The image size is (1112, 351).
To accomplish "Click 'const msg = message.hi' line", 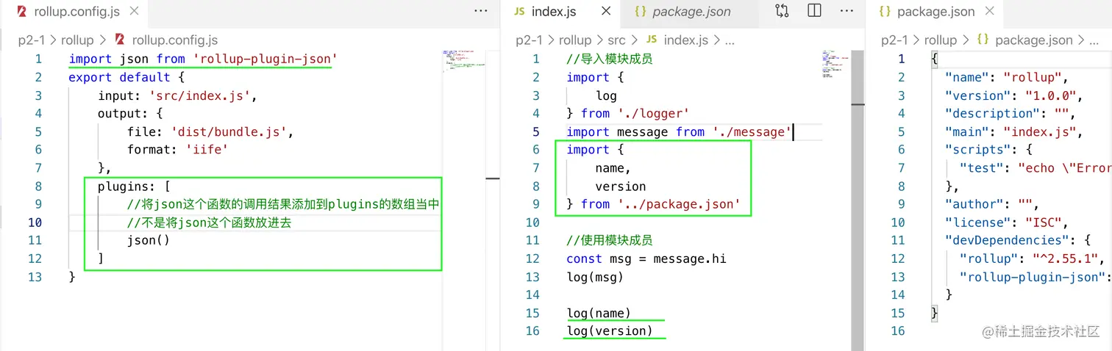I will [x=646, y=258].
